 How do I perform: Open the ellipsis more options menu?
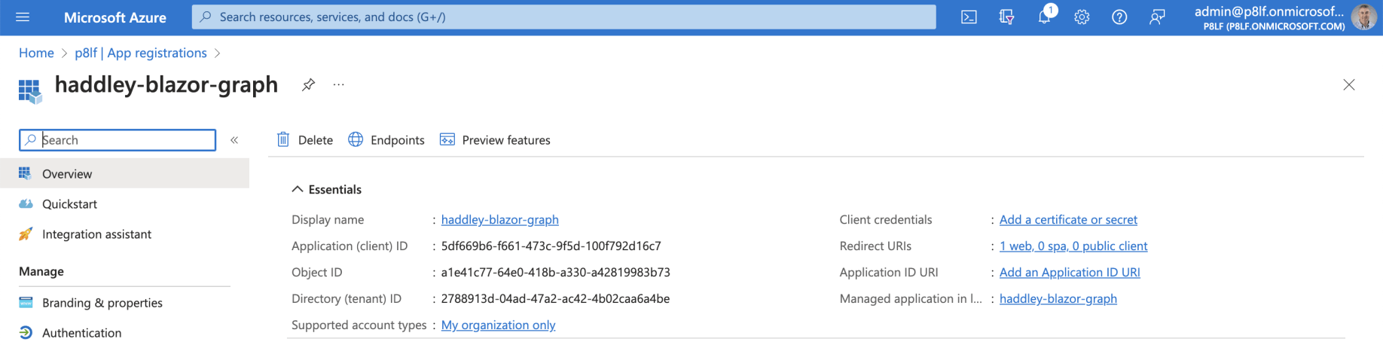[339, 84]
